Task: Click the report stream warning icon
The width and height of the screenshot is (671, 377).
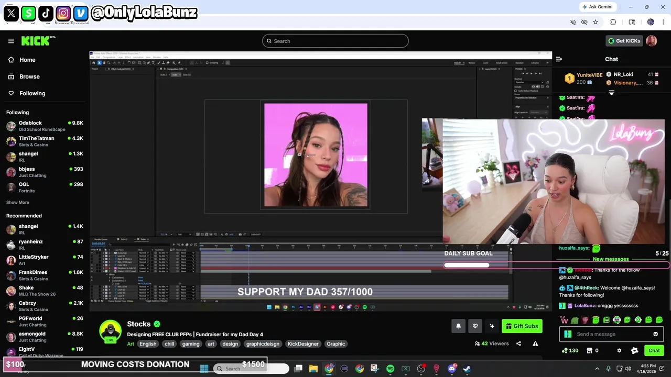Action: pyautogui.click(x=535, y=343)
